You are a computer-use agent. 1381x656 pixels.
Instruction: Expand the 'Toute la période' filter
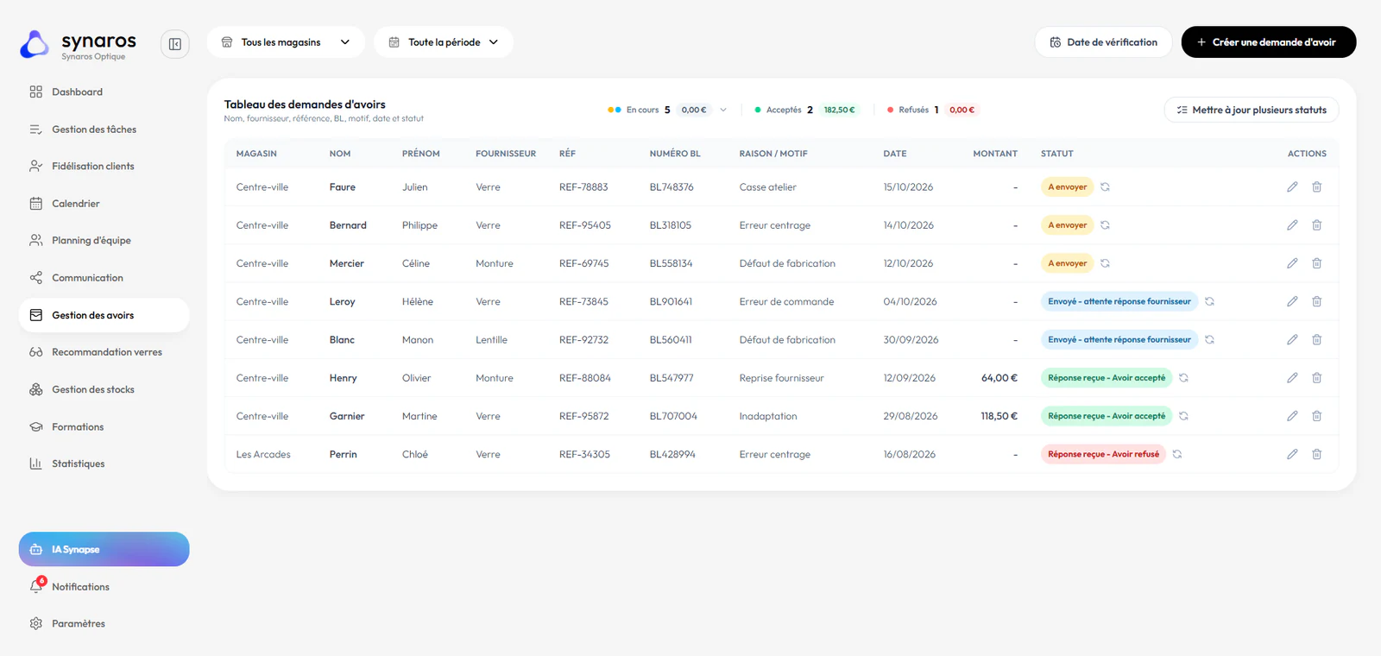click(444, 42)
